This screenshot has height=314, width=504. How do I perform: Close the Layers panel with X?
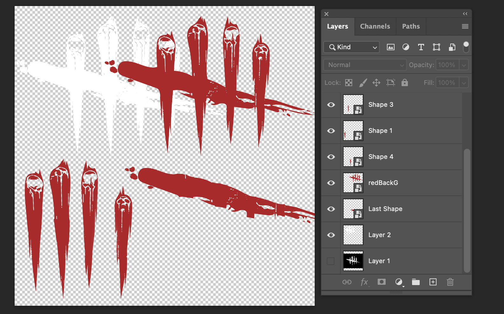[x=326, y=14]
